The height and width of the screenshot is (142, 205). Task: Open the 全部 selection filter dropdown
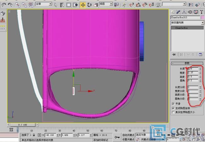click(44, 4)
